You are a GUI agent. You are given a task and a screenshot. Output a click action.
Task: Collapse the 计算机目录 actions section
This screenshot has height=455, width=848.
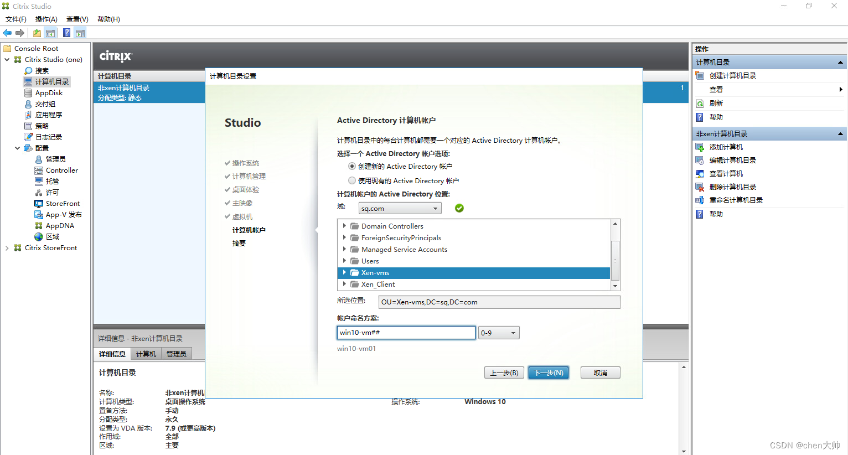tap(840, 63)
